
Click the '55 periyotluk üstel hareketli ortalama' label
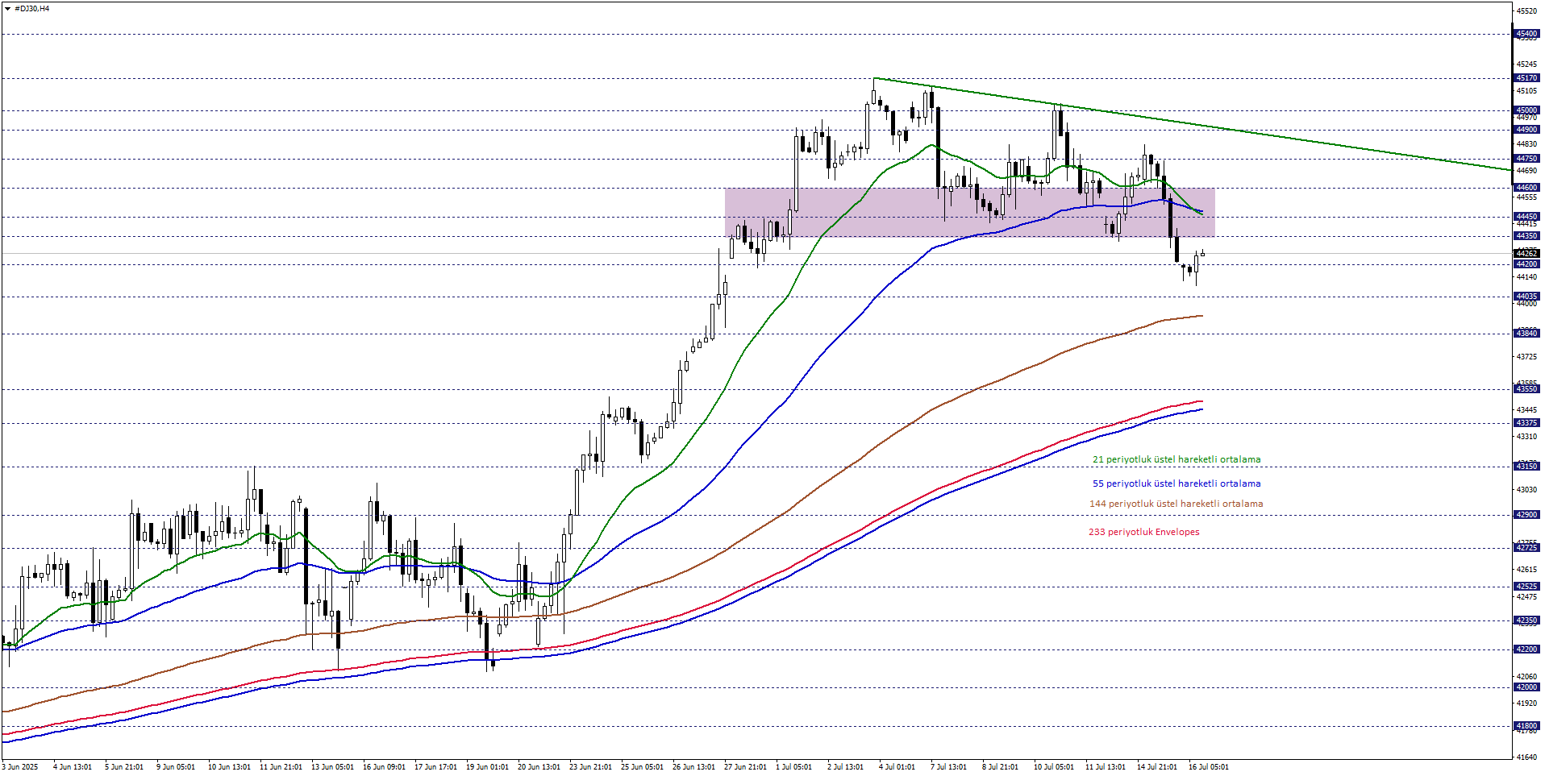[1176, 483]
